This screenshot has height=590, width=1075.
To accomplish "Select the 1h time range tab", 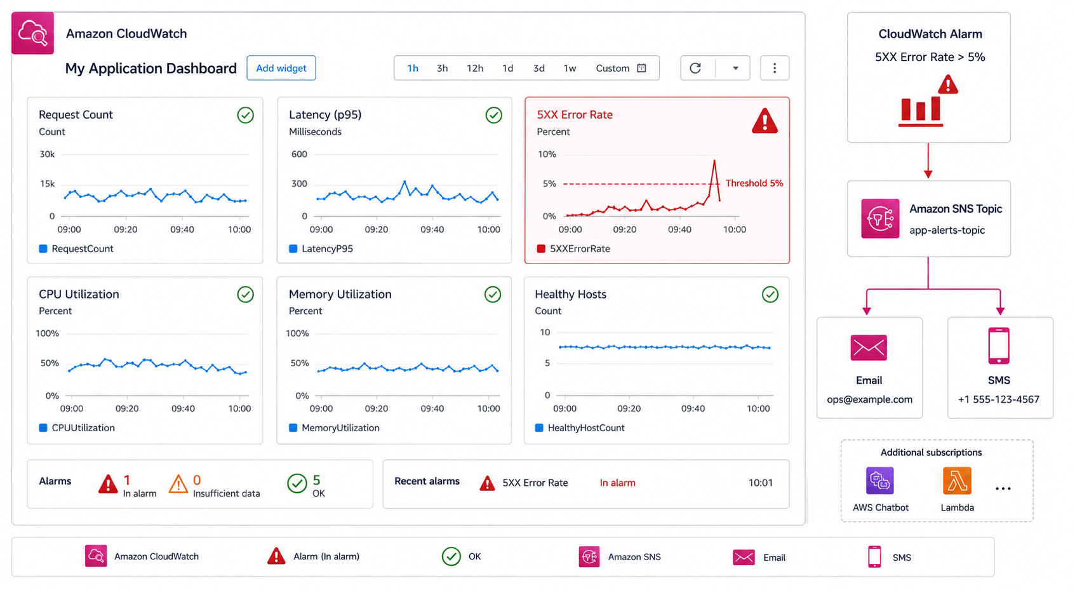I will (x=413, y=68).
